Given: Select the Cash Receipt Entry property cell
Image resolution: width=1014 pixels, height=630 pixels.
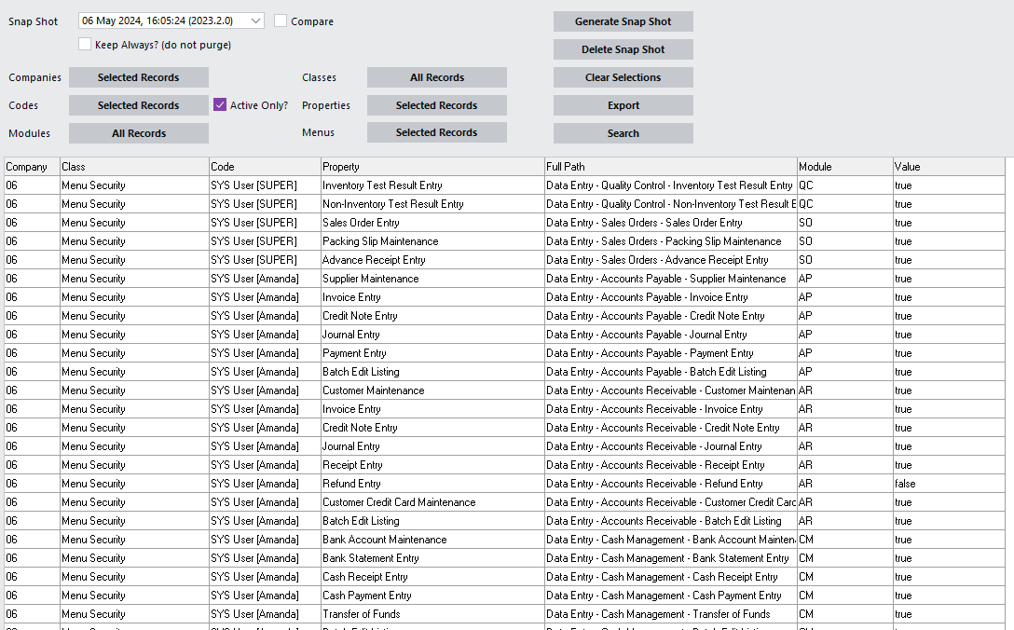Looking at the screenshot, I should 432,577.
